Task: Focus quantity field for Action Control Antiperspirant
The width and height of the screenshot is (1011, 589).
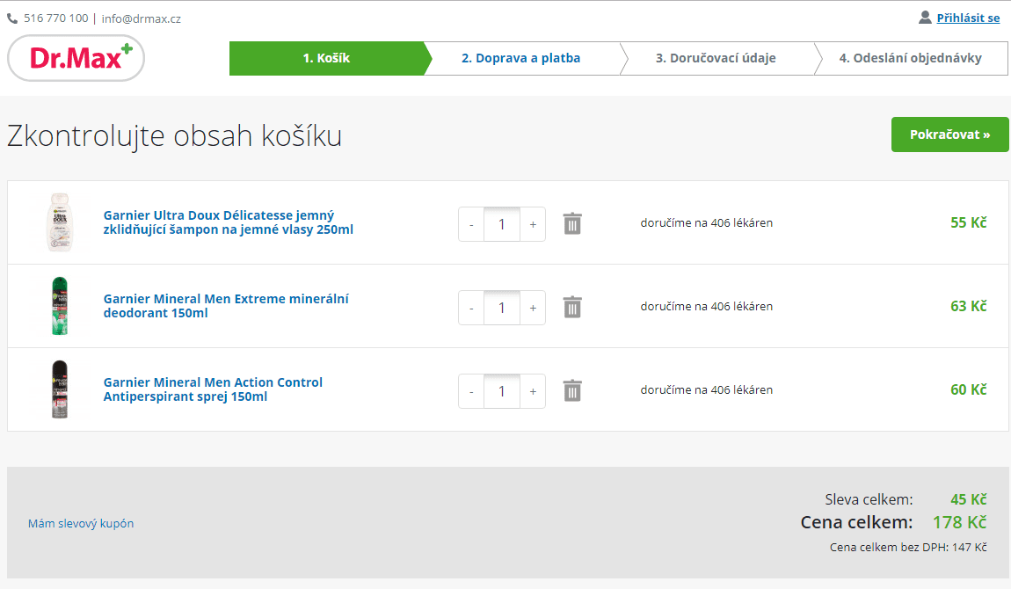Action: click(502, 391)
